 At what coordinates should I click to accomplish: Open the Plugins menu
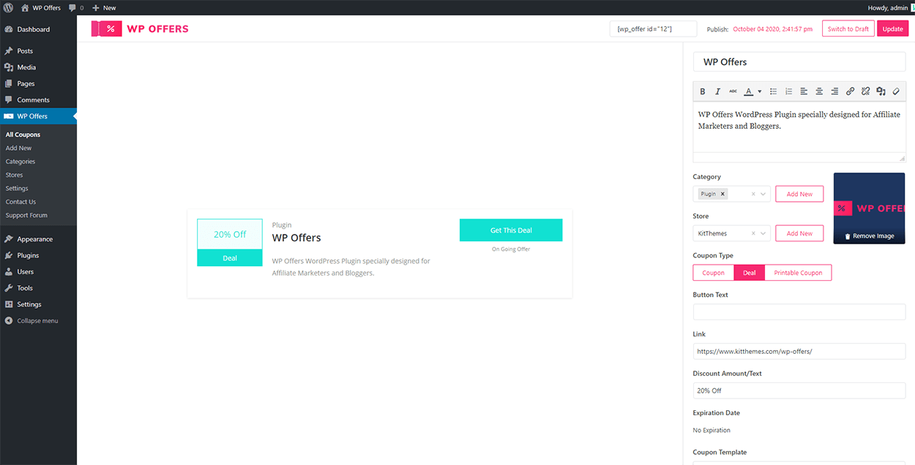[x=38, y=255]
